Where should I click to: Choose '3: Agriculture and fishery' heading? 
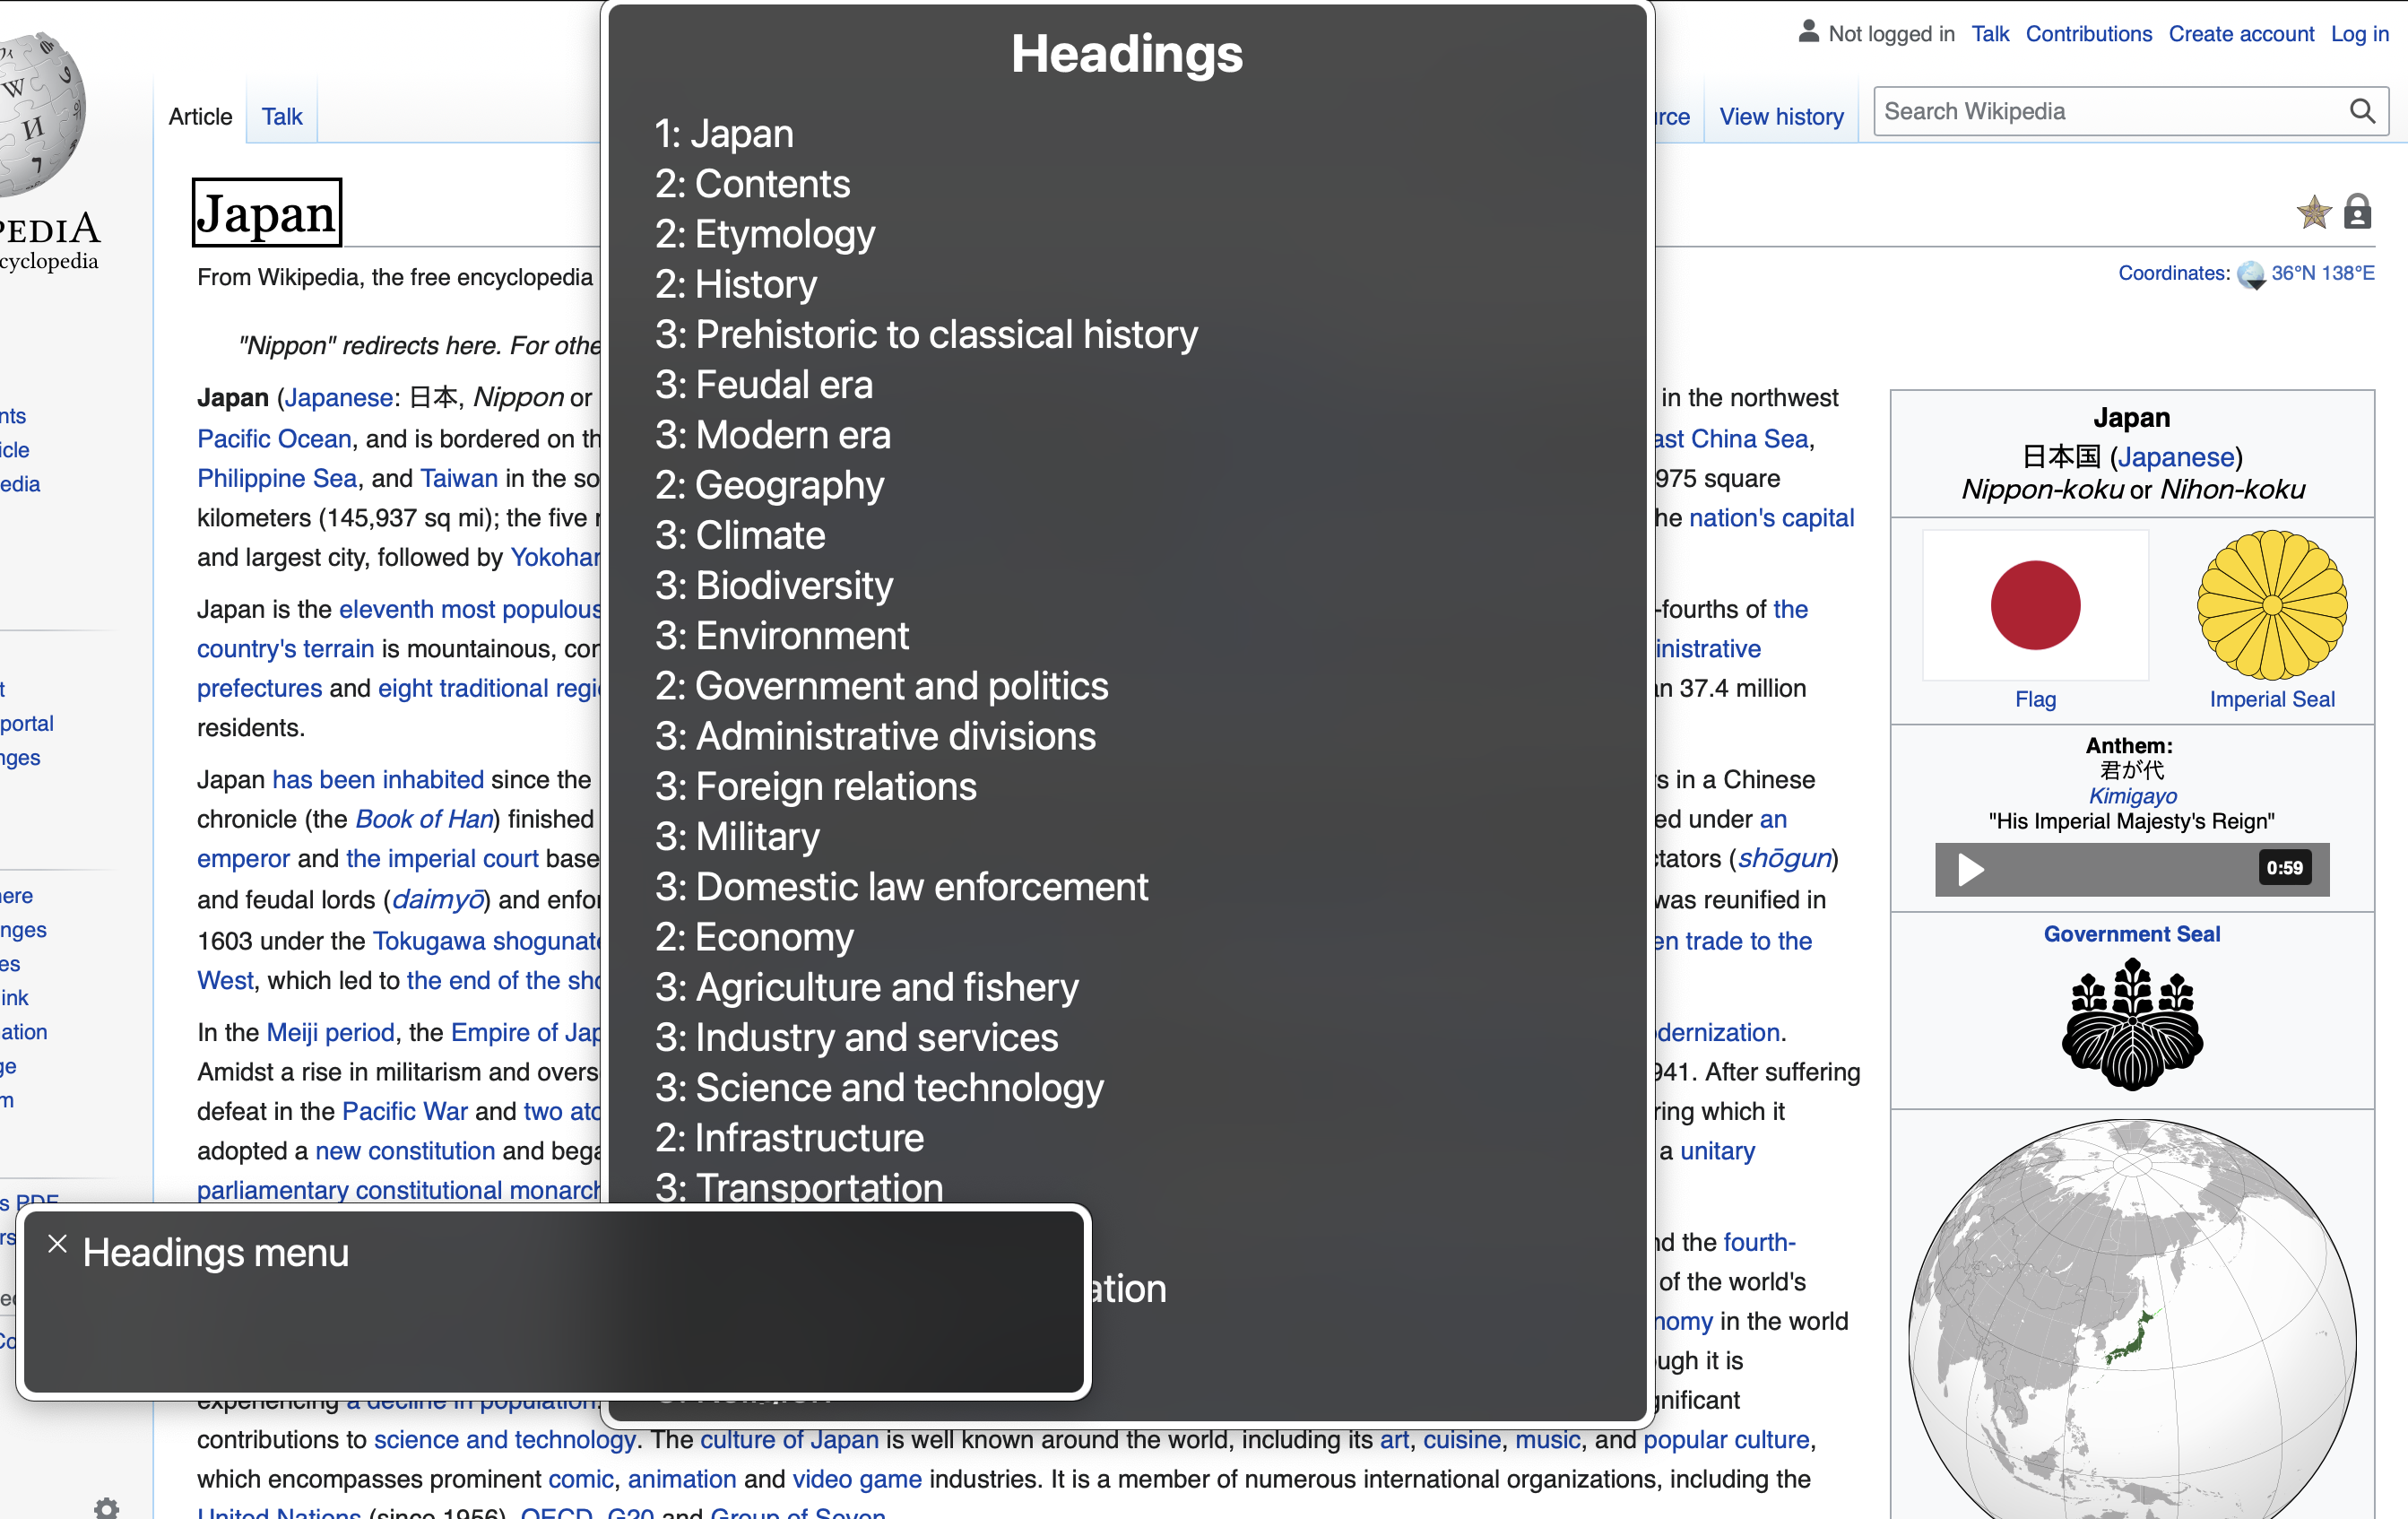(x=867, y=987)
